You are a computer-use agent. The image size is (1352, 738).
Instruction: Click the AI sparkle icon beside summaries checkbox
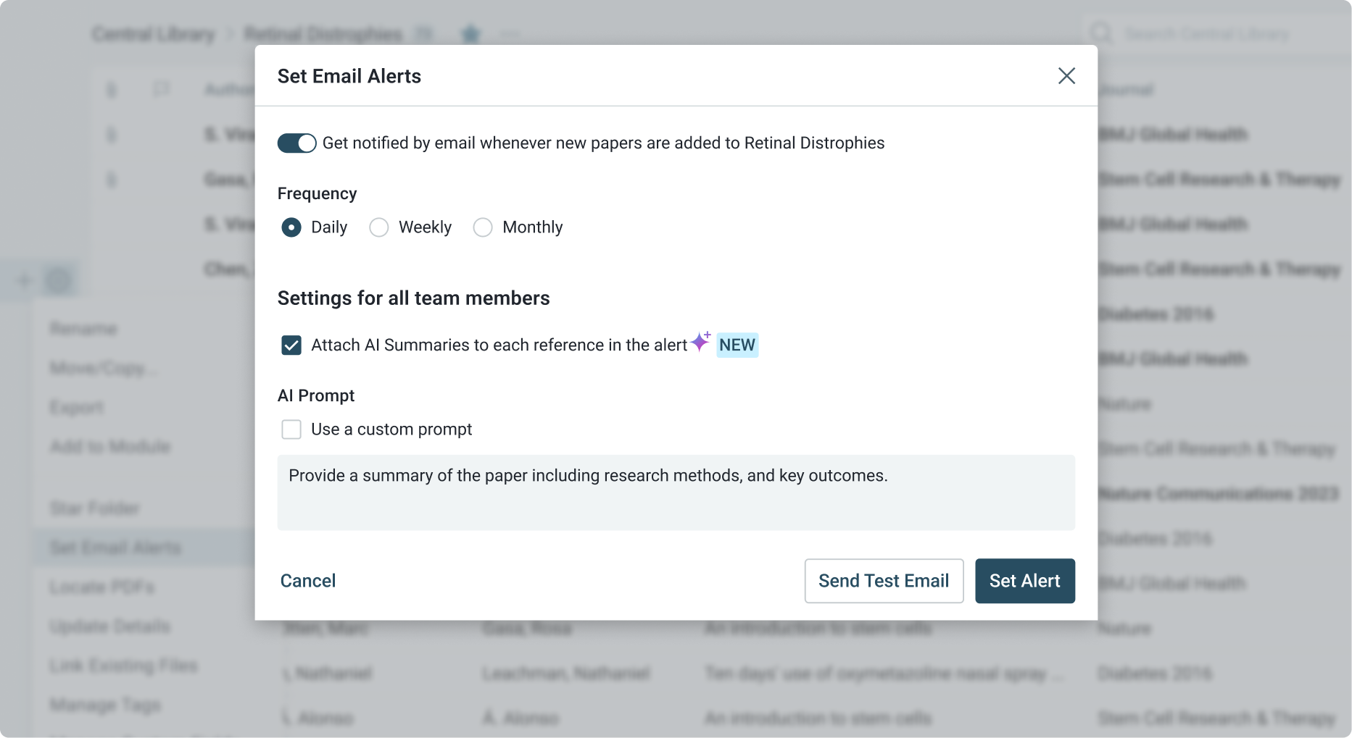pyautogui.click(x=698, y=342)
